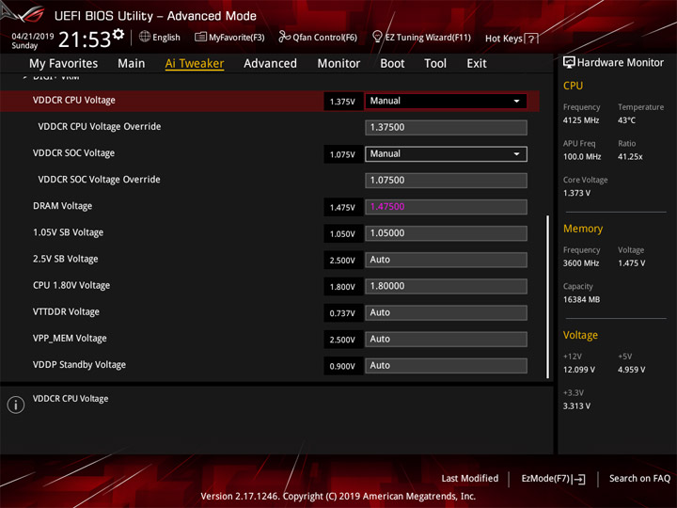
Task: Open the Tool tab
Action: click(435, 64)
